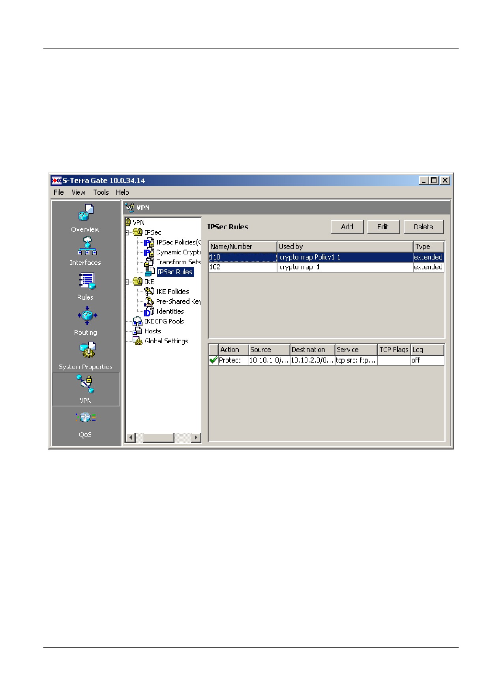Click the IPSec Policies tree icon
The width and height of the screenshot is (489, 692).
coord(149,242)
